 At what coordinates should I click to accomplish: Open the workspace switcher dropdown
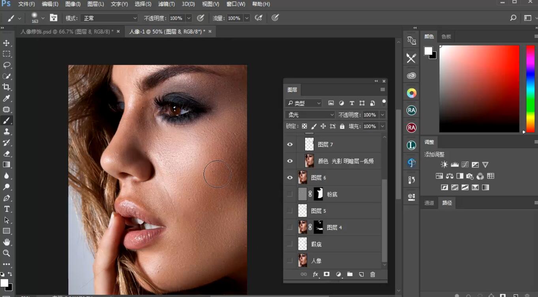pos(530,18)
